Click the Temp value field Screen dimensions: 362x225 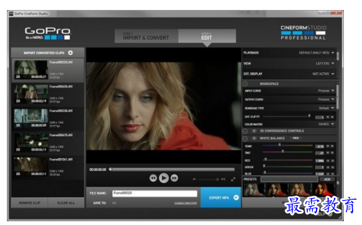[320, 146]
